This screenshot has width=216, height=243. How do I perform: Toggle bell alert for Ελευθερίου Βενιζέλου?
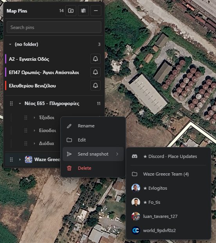click(95, 85)
